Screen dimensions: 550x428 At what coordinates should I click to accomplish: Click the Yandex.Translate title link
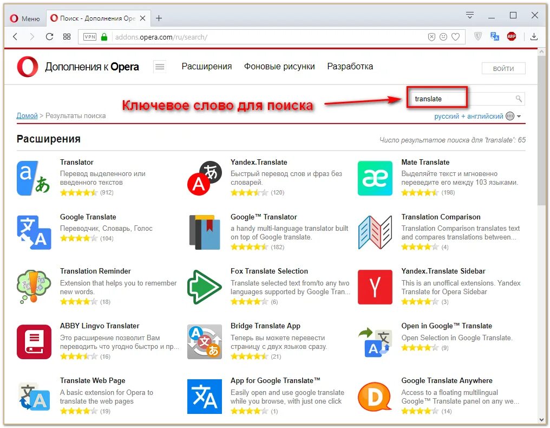(259, 162)
